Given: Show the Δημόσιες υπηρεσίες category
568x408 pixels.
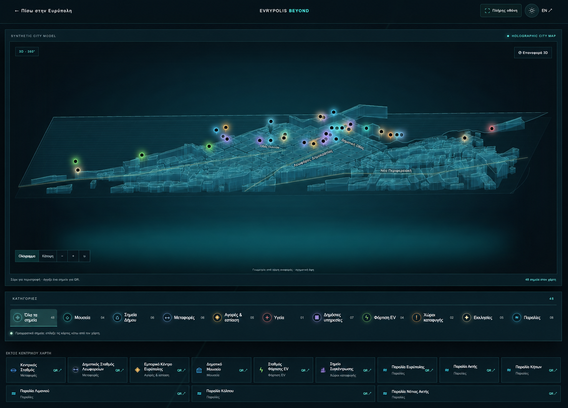Looking at the screenshot, I should point(333,317).
